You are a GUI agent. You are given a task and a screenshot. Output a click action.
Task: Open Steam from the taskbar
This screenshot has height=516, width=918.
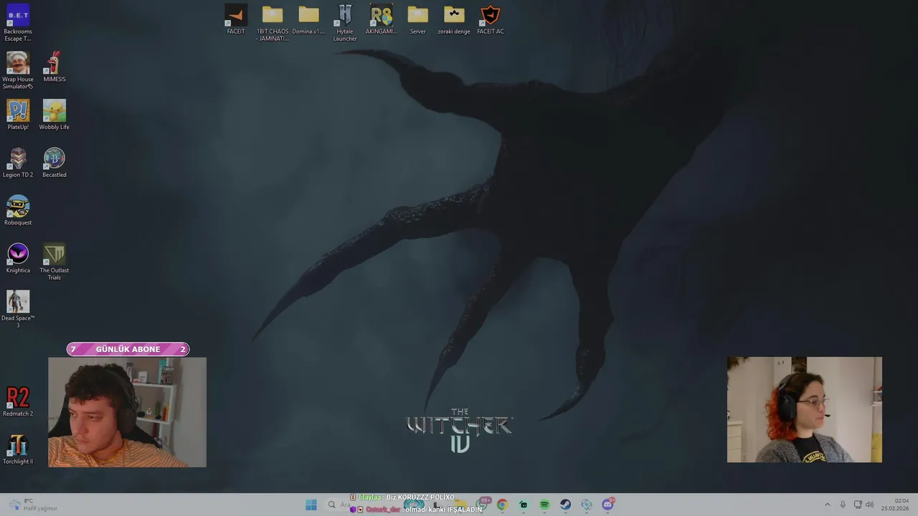pos(566,505)
